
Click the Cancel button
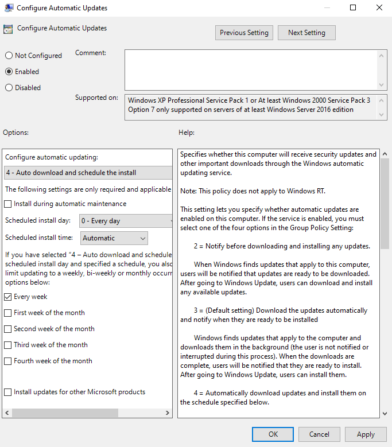tap(319, 434)
